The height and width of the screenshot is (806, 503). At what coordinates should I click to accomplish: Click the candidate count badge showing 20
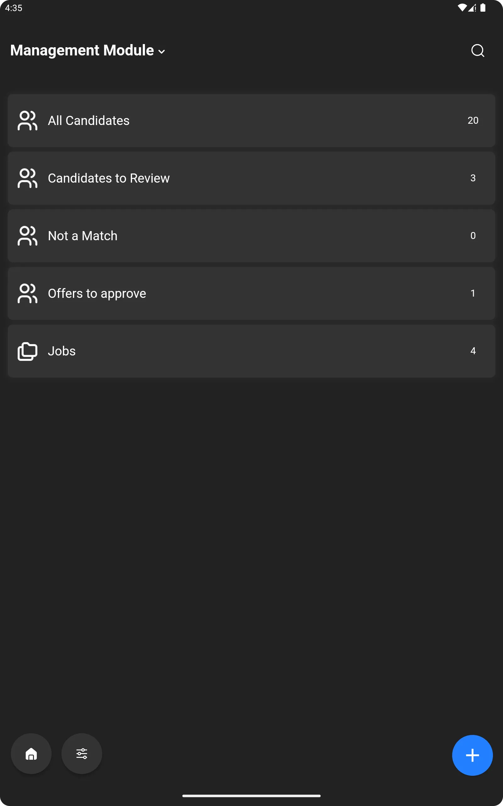pos(473,121)
